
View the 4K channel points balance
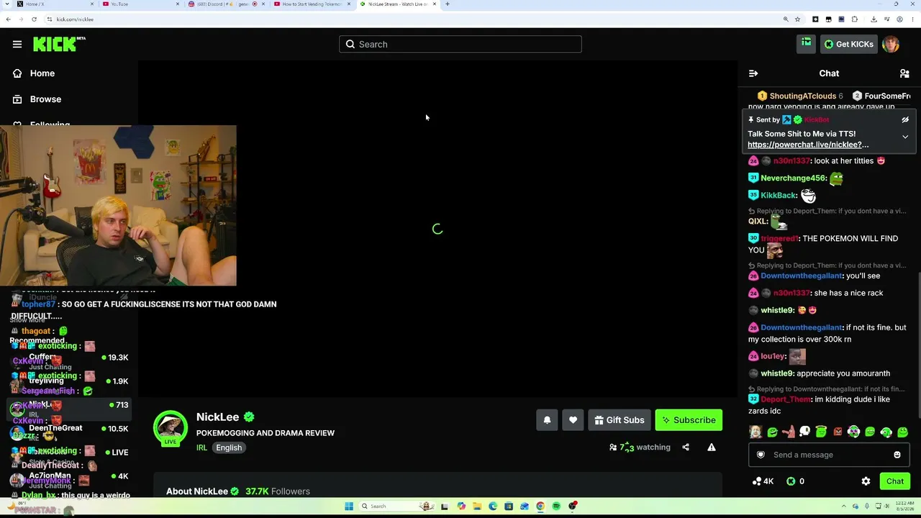coord(763,481)
